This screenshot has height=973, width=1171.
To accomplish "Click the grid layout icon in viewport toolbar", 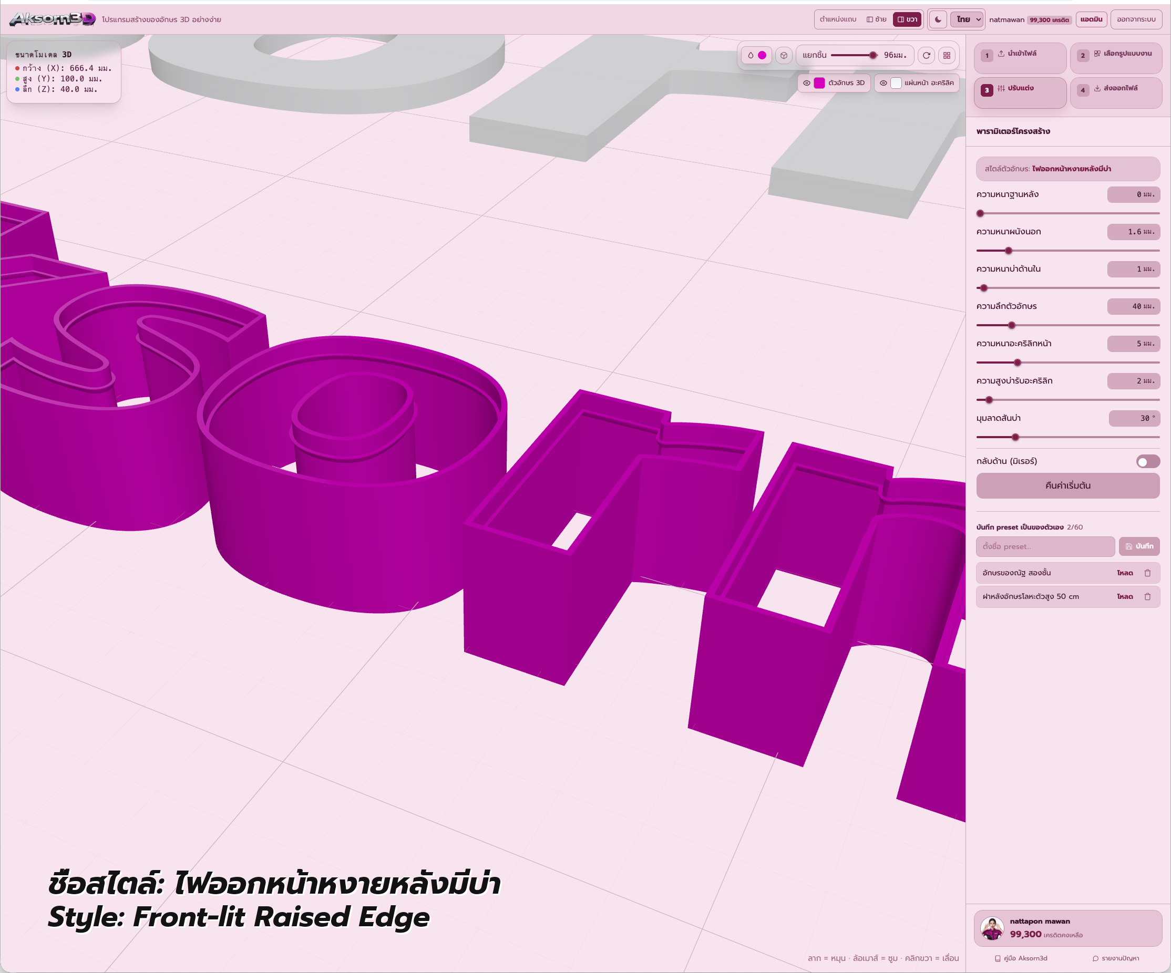I will [947, 55].
